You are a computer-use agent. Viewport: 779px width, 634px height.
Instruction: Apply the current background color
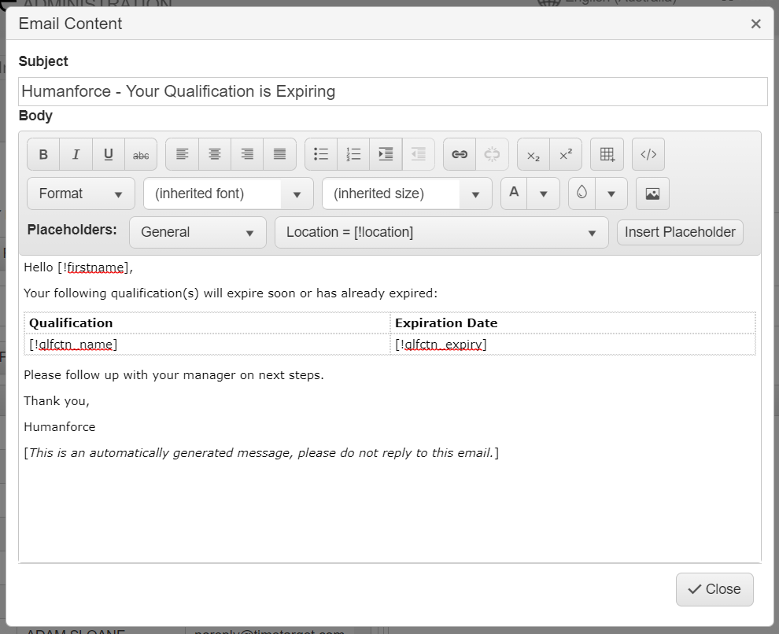point(582,194)
